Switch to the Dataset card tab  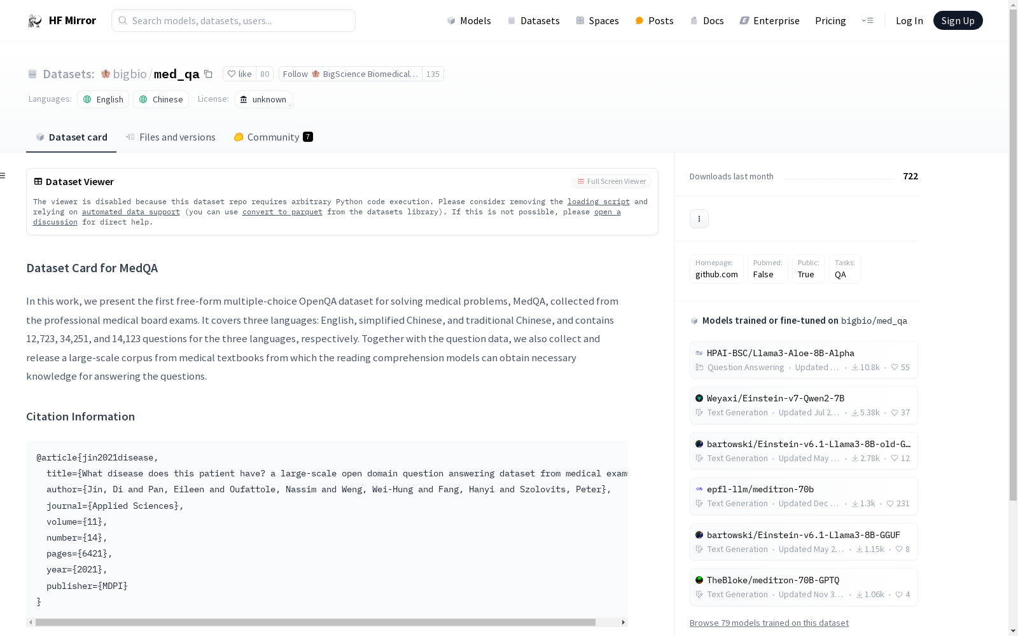coord(71,137)
